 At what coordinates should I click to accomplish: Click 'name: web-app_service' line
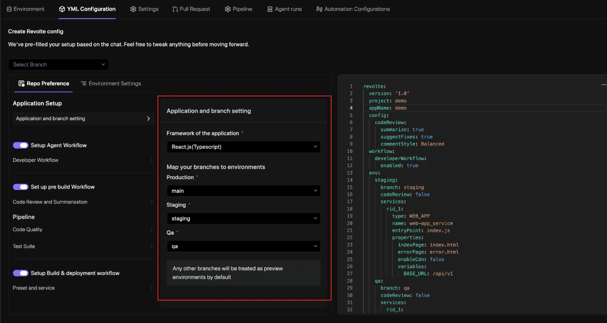pyautogui.click(x=422, y=223)
